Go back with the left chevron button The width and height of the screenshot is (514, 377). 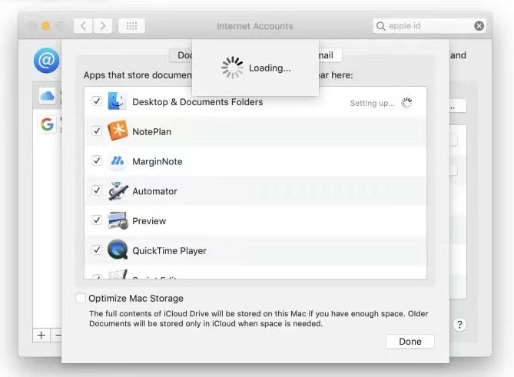(x=83, y=26)
